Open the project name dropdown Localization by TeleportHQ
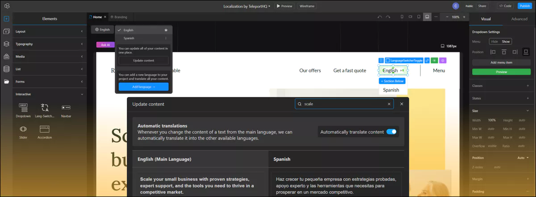The image size is (536, 197). [x=247, y=6]
